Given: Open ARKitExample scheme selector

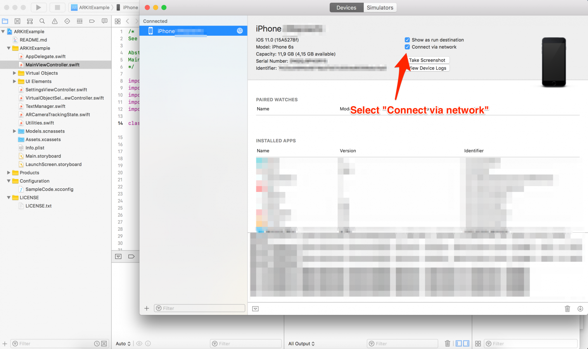Looking at the screenshot, I should 90,7.
